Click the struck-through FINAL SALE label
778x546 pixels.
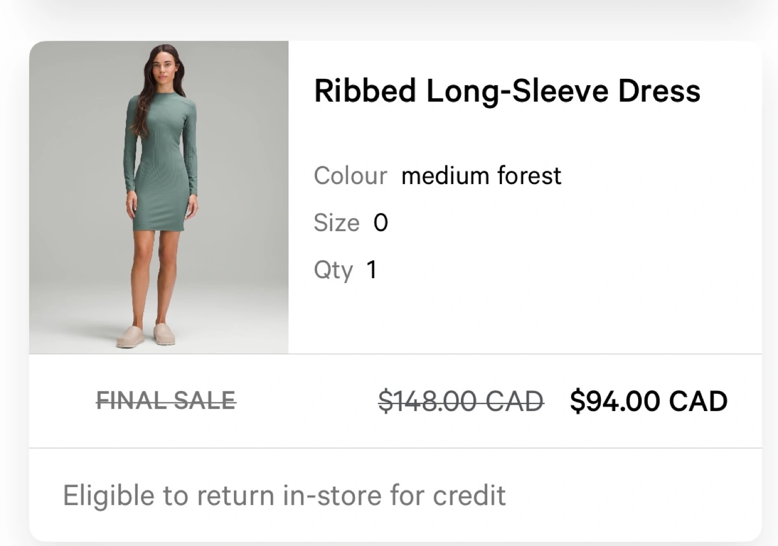166,401
